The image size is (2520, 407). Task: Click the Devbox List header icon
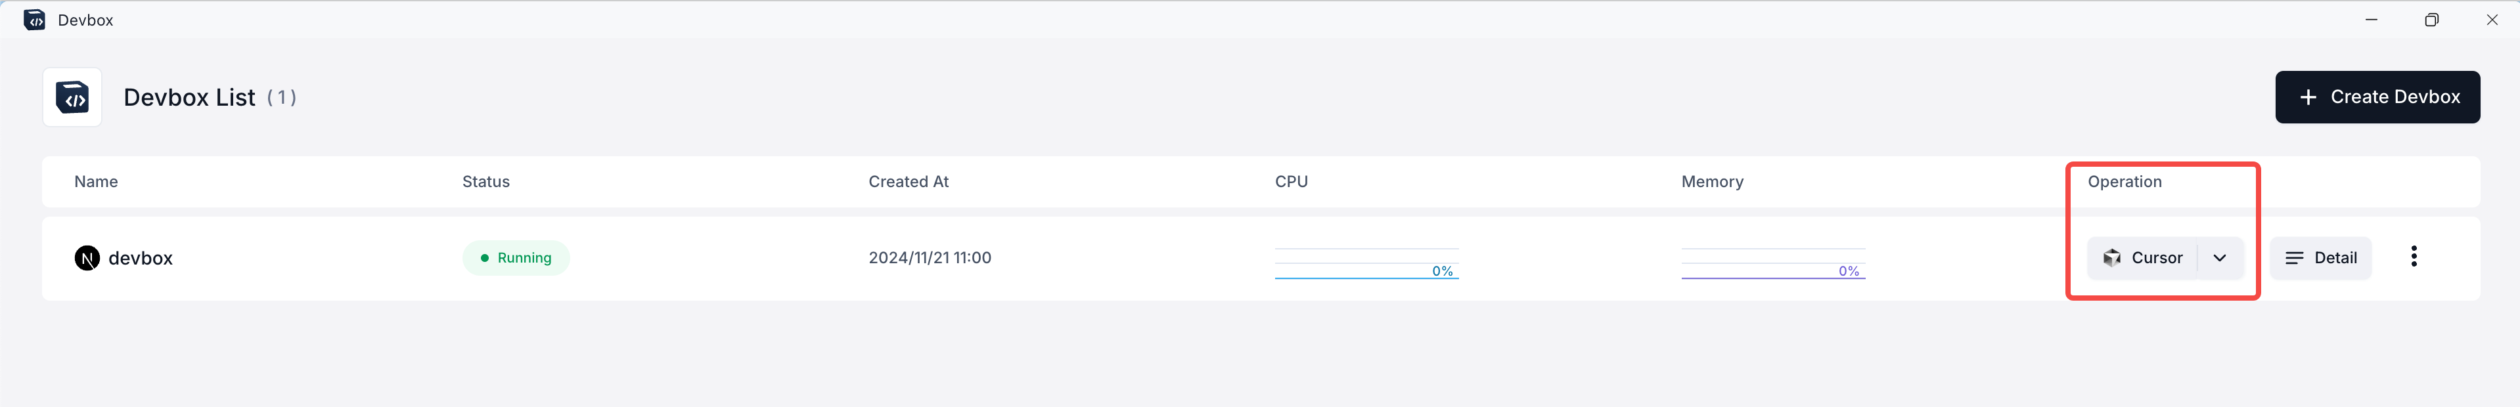click(x=72, y=97)
